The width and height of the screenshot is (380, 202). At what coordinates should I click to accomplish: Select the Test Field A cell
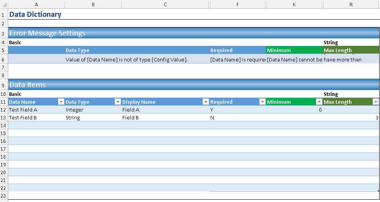23,110
